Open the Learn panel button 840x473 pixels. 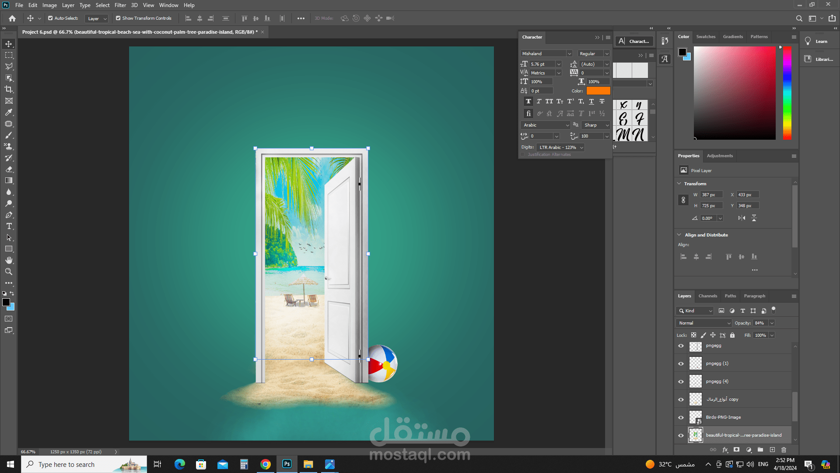coord(816,42)
